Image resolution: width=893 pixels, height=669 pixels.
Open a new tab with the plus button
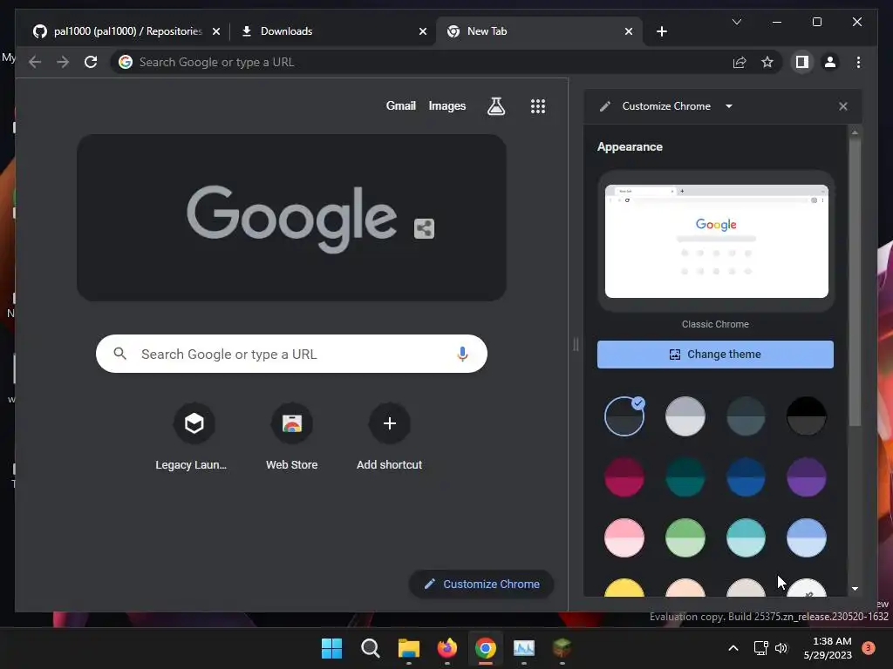[662, 31]
